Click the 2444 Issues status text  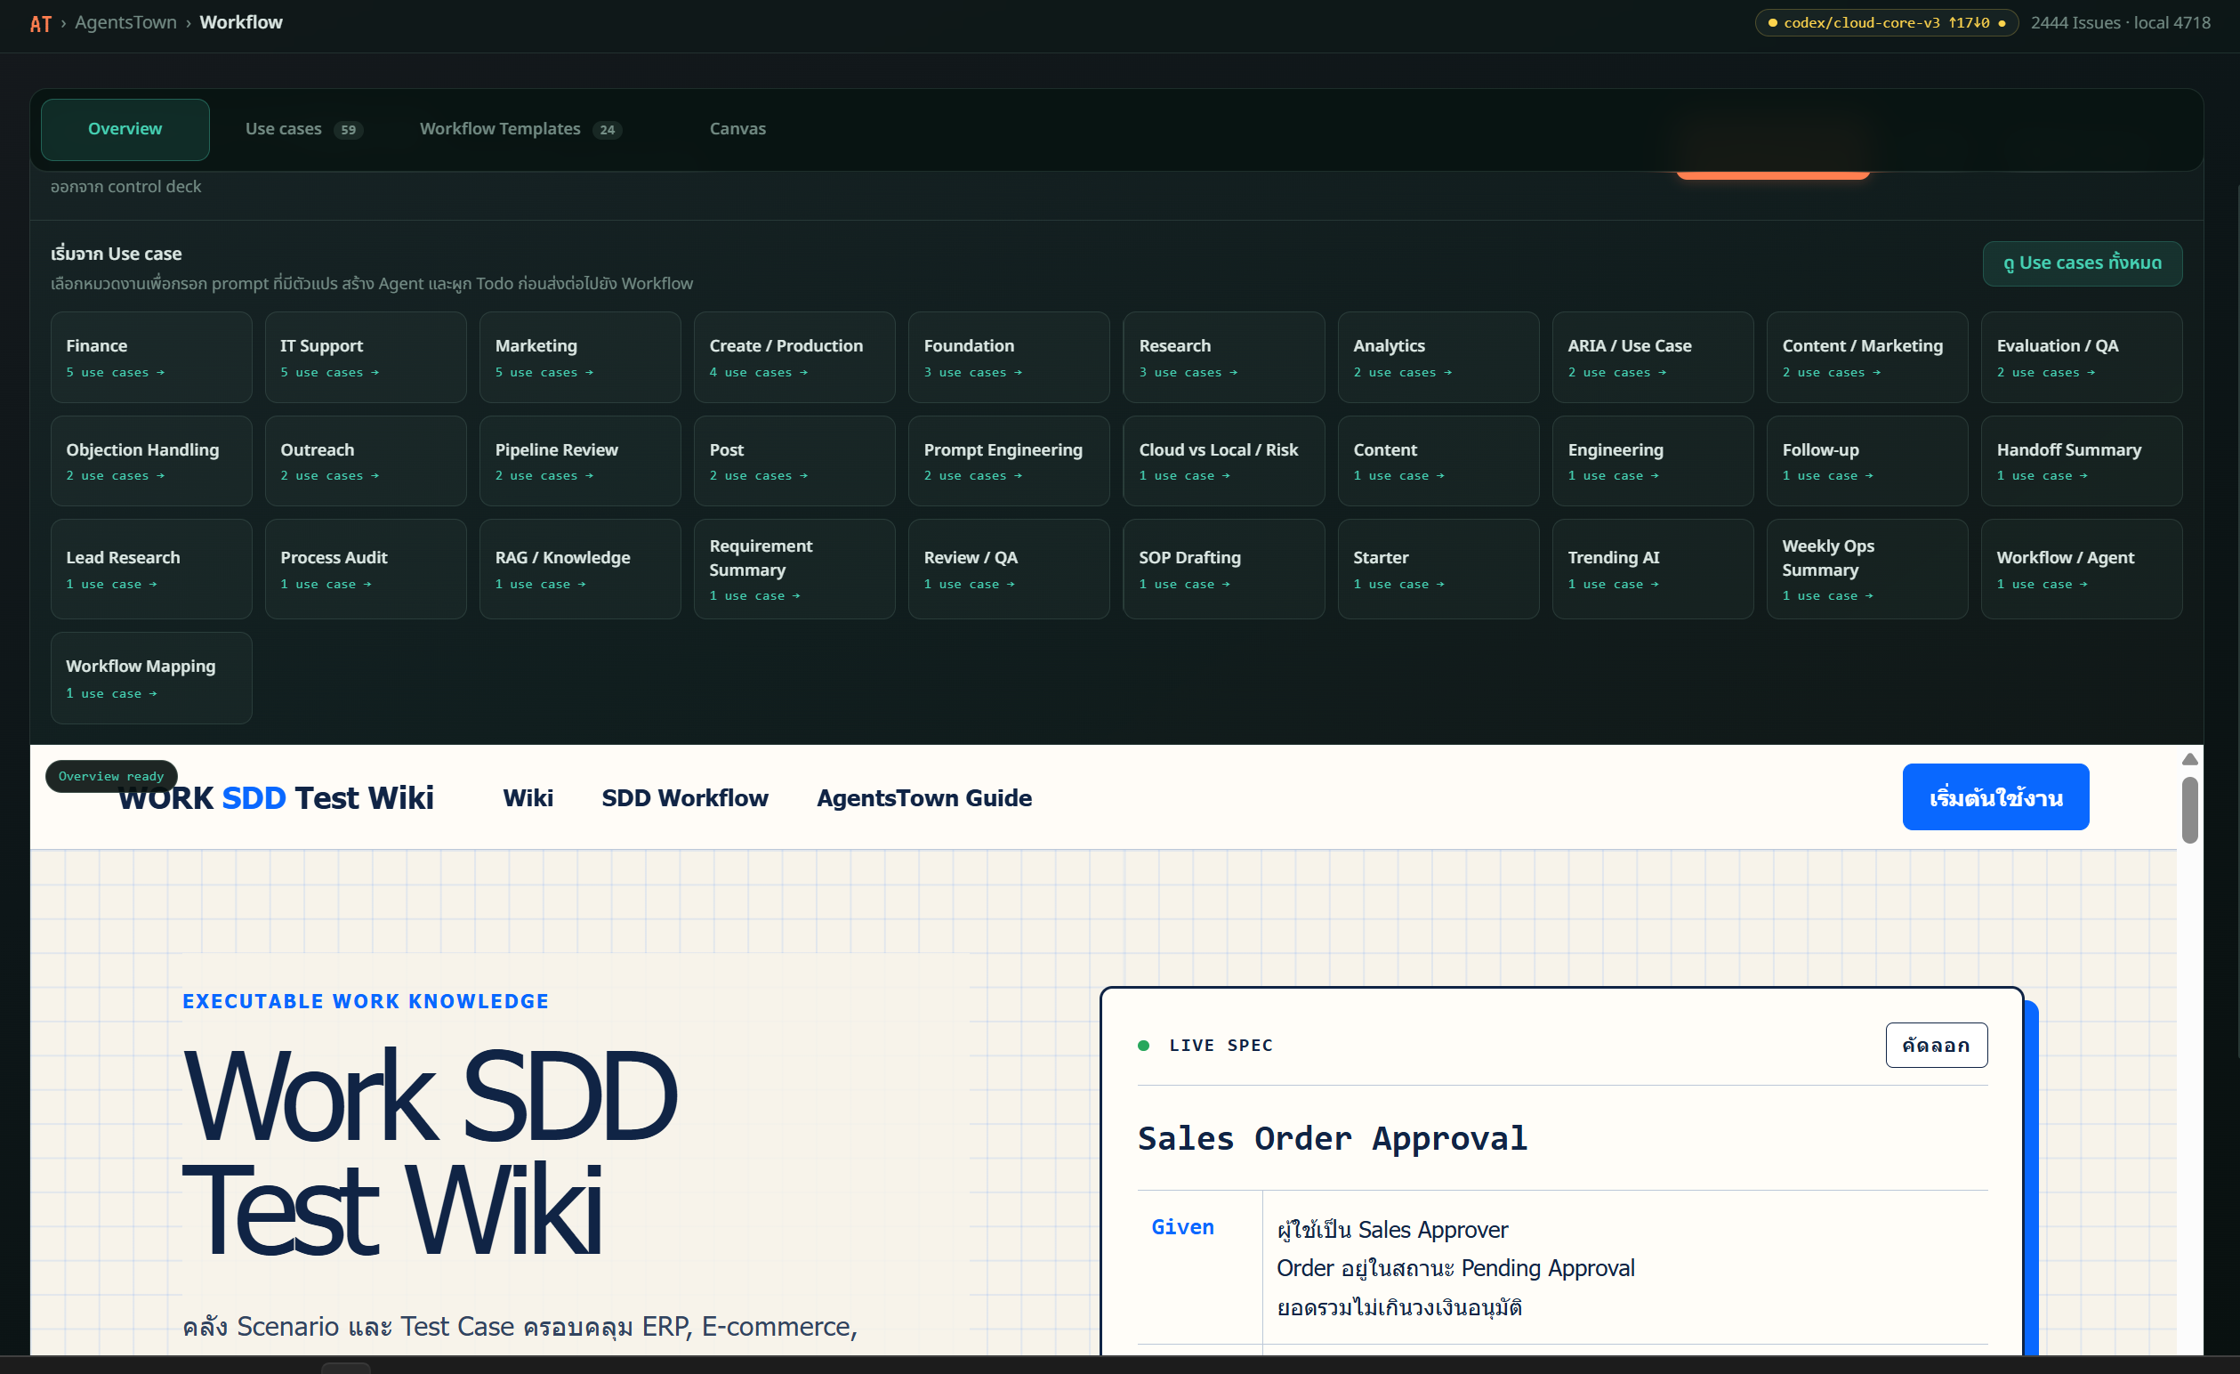point(2075,23)
